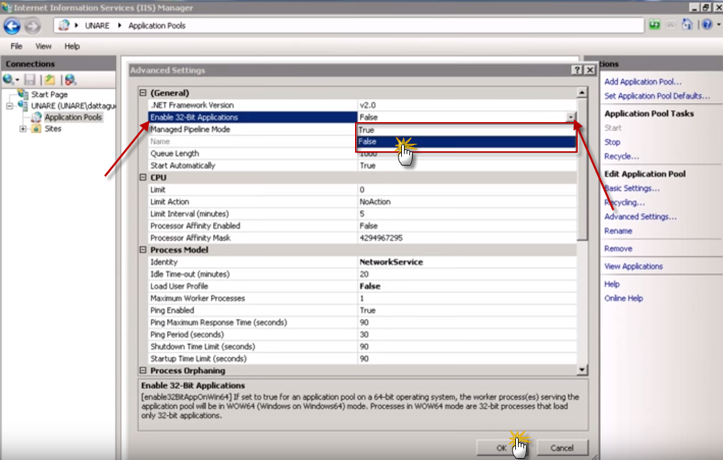Click the OK button
723x460 pixels.
[501, 448]
